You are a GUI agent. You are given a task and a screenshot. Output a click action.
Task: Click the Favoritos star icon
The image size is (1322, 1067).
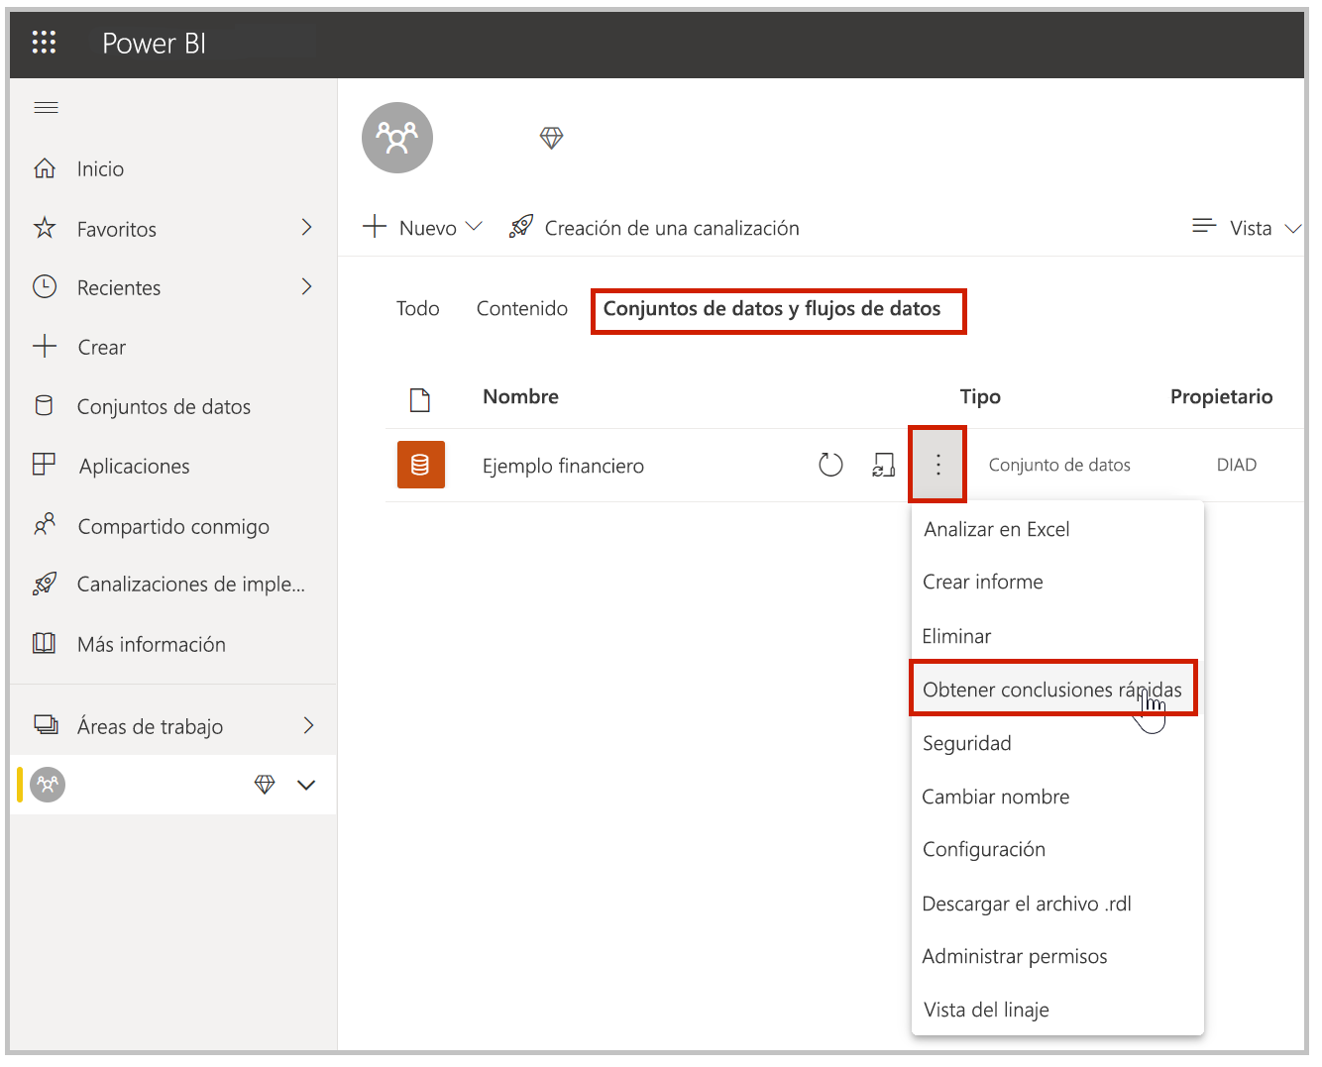45,228
